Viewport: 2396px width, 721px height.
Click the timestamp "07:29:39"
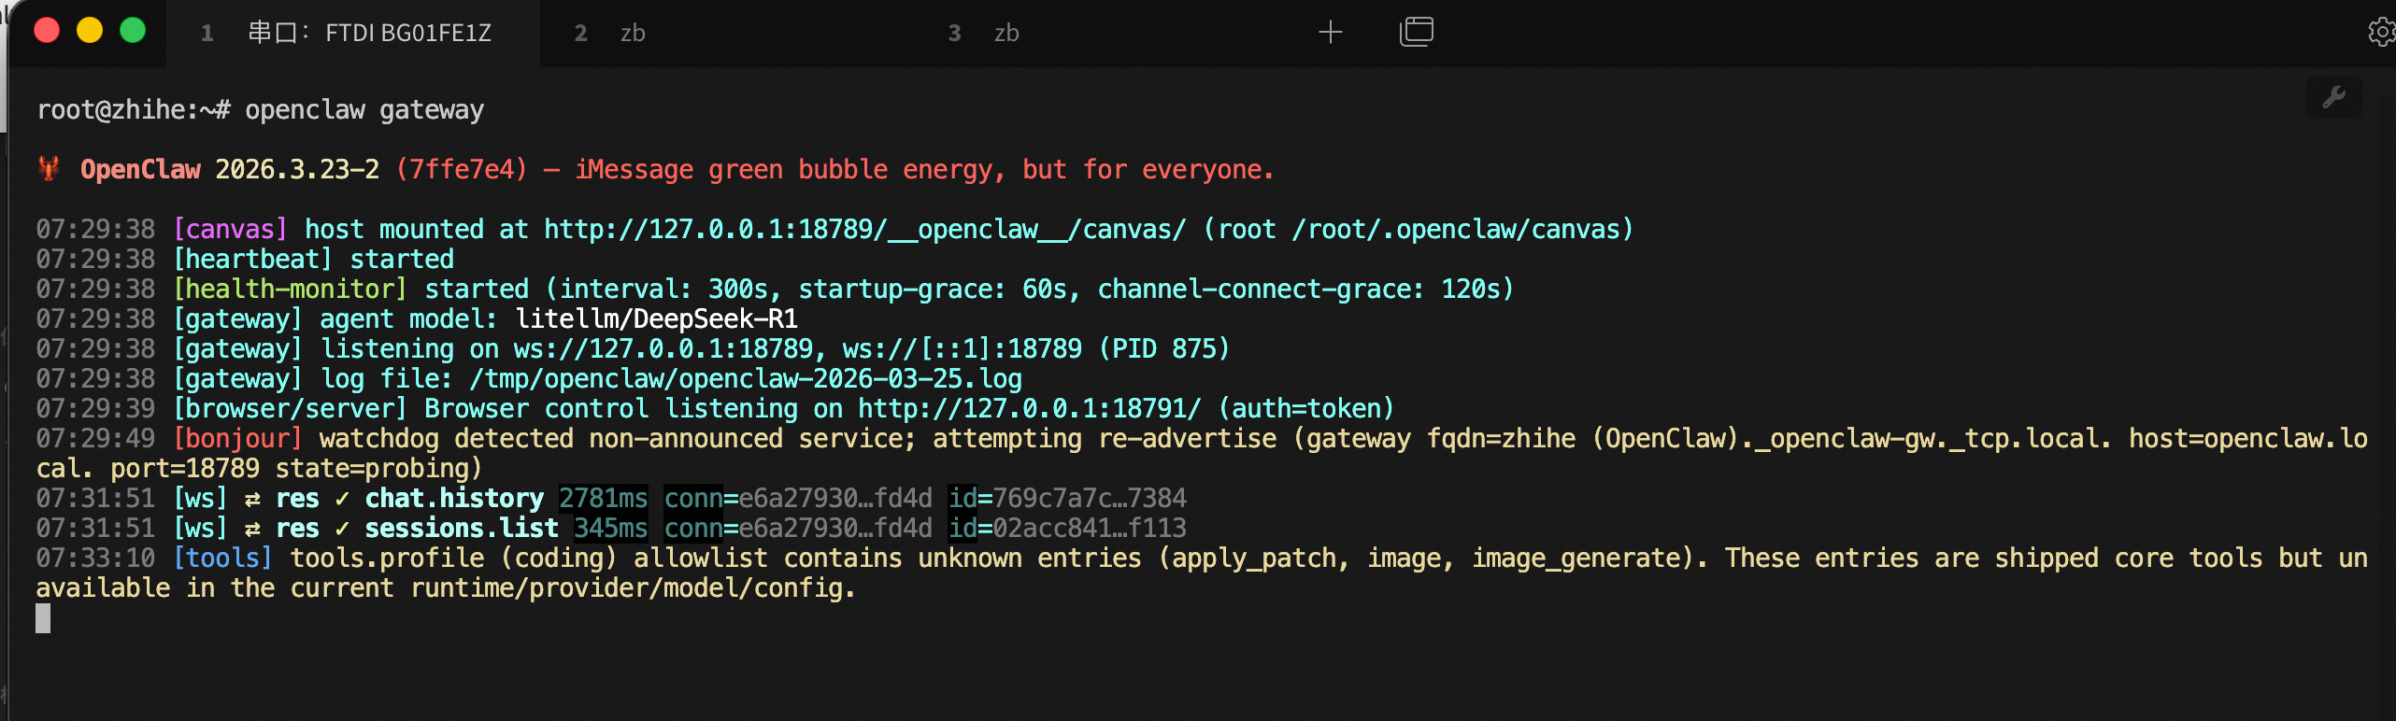95,409
